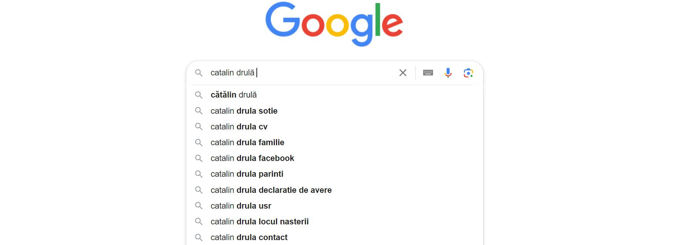This screenshot has height=245, width=689.
Task: Open Google Lens image search
Action: [x=469, y=73]
